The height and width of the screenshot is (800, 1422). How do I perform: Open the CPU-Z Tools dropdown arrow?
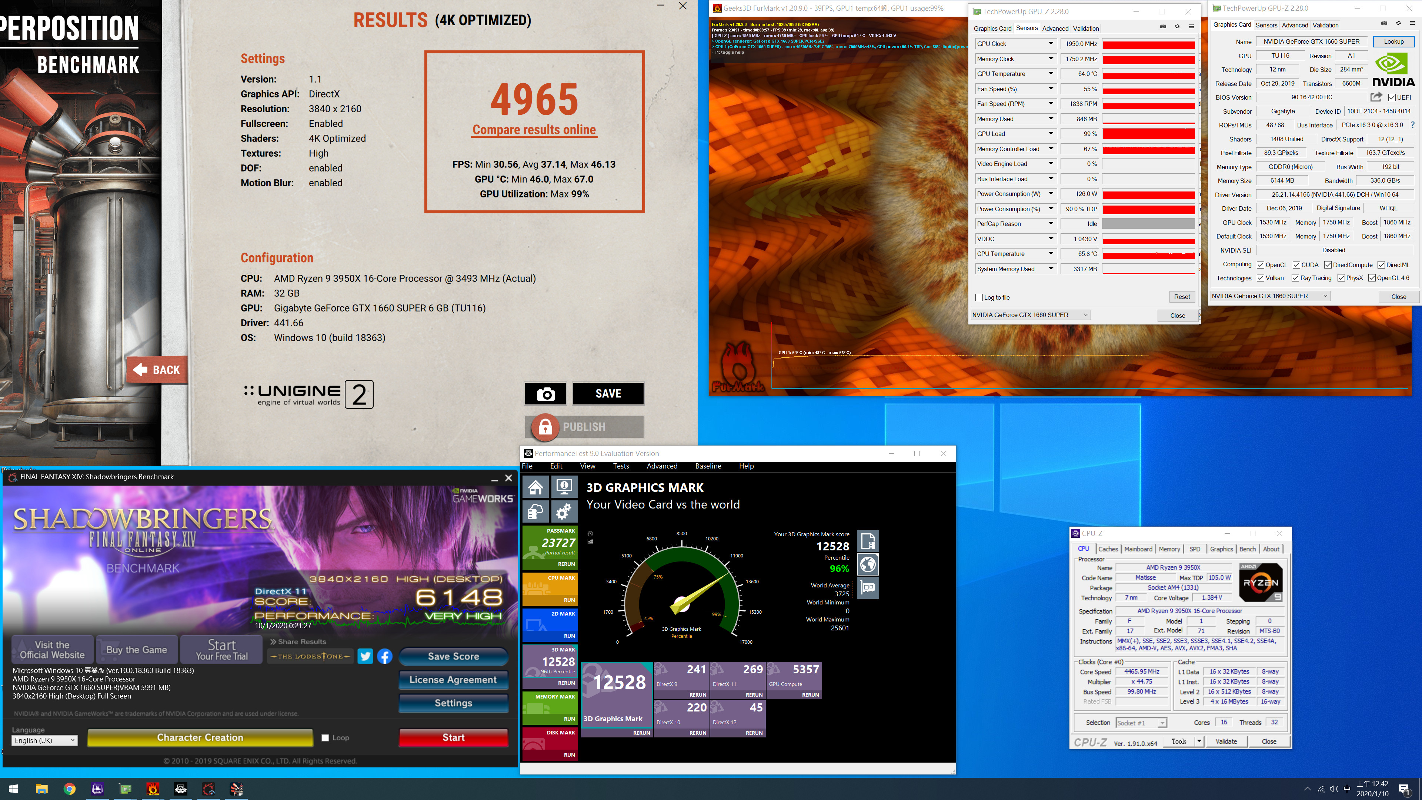pyautogui.click(x=1199, y=741)
